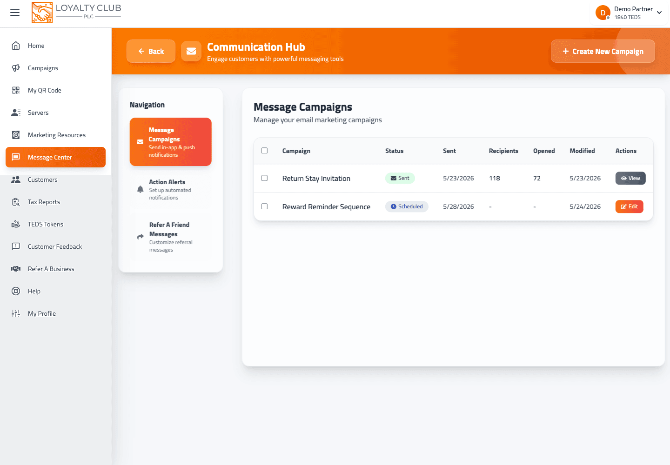This screenshot has width=670, height=465.
Task: Click the Modified column header
Action: (582, 151)
